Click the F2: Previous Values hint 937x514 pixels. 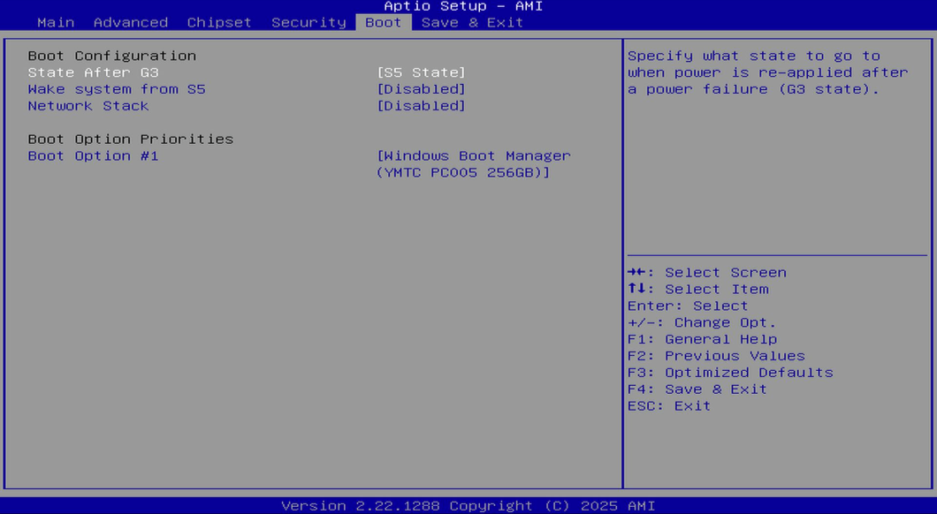716,356
